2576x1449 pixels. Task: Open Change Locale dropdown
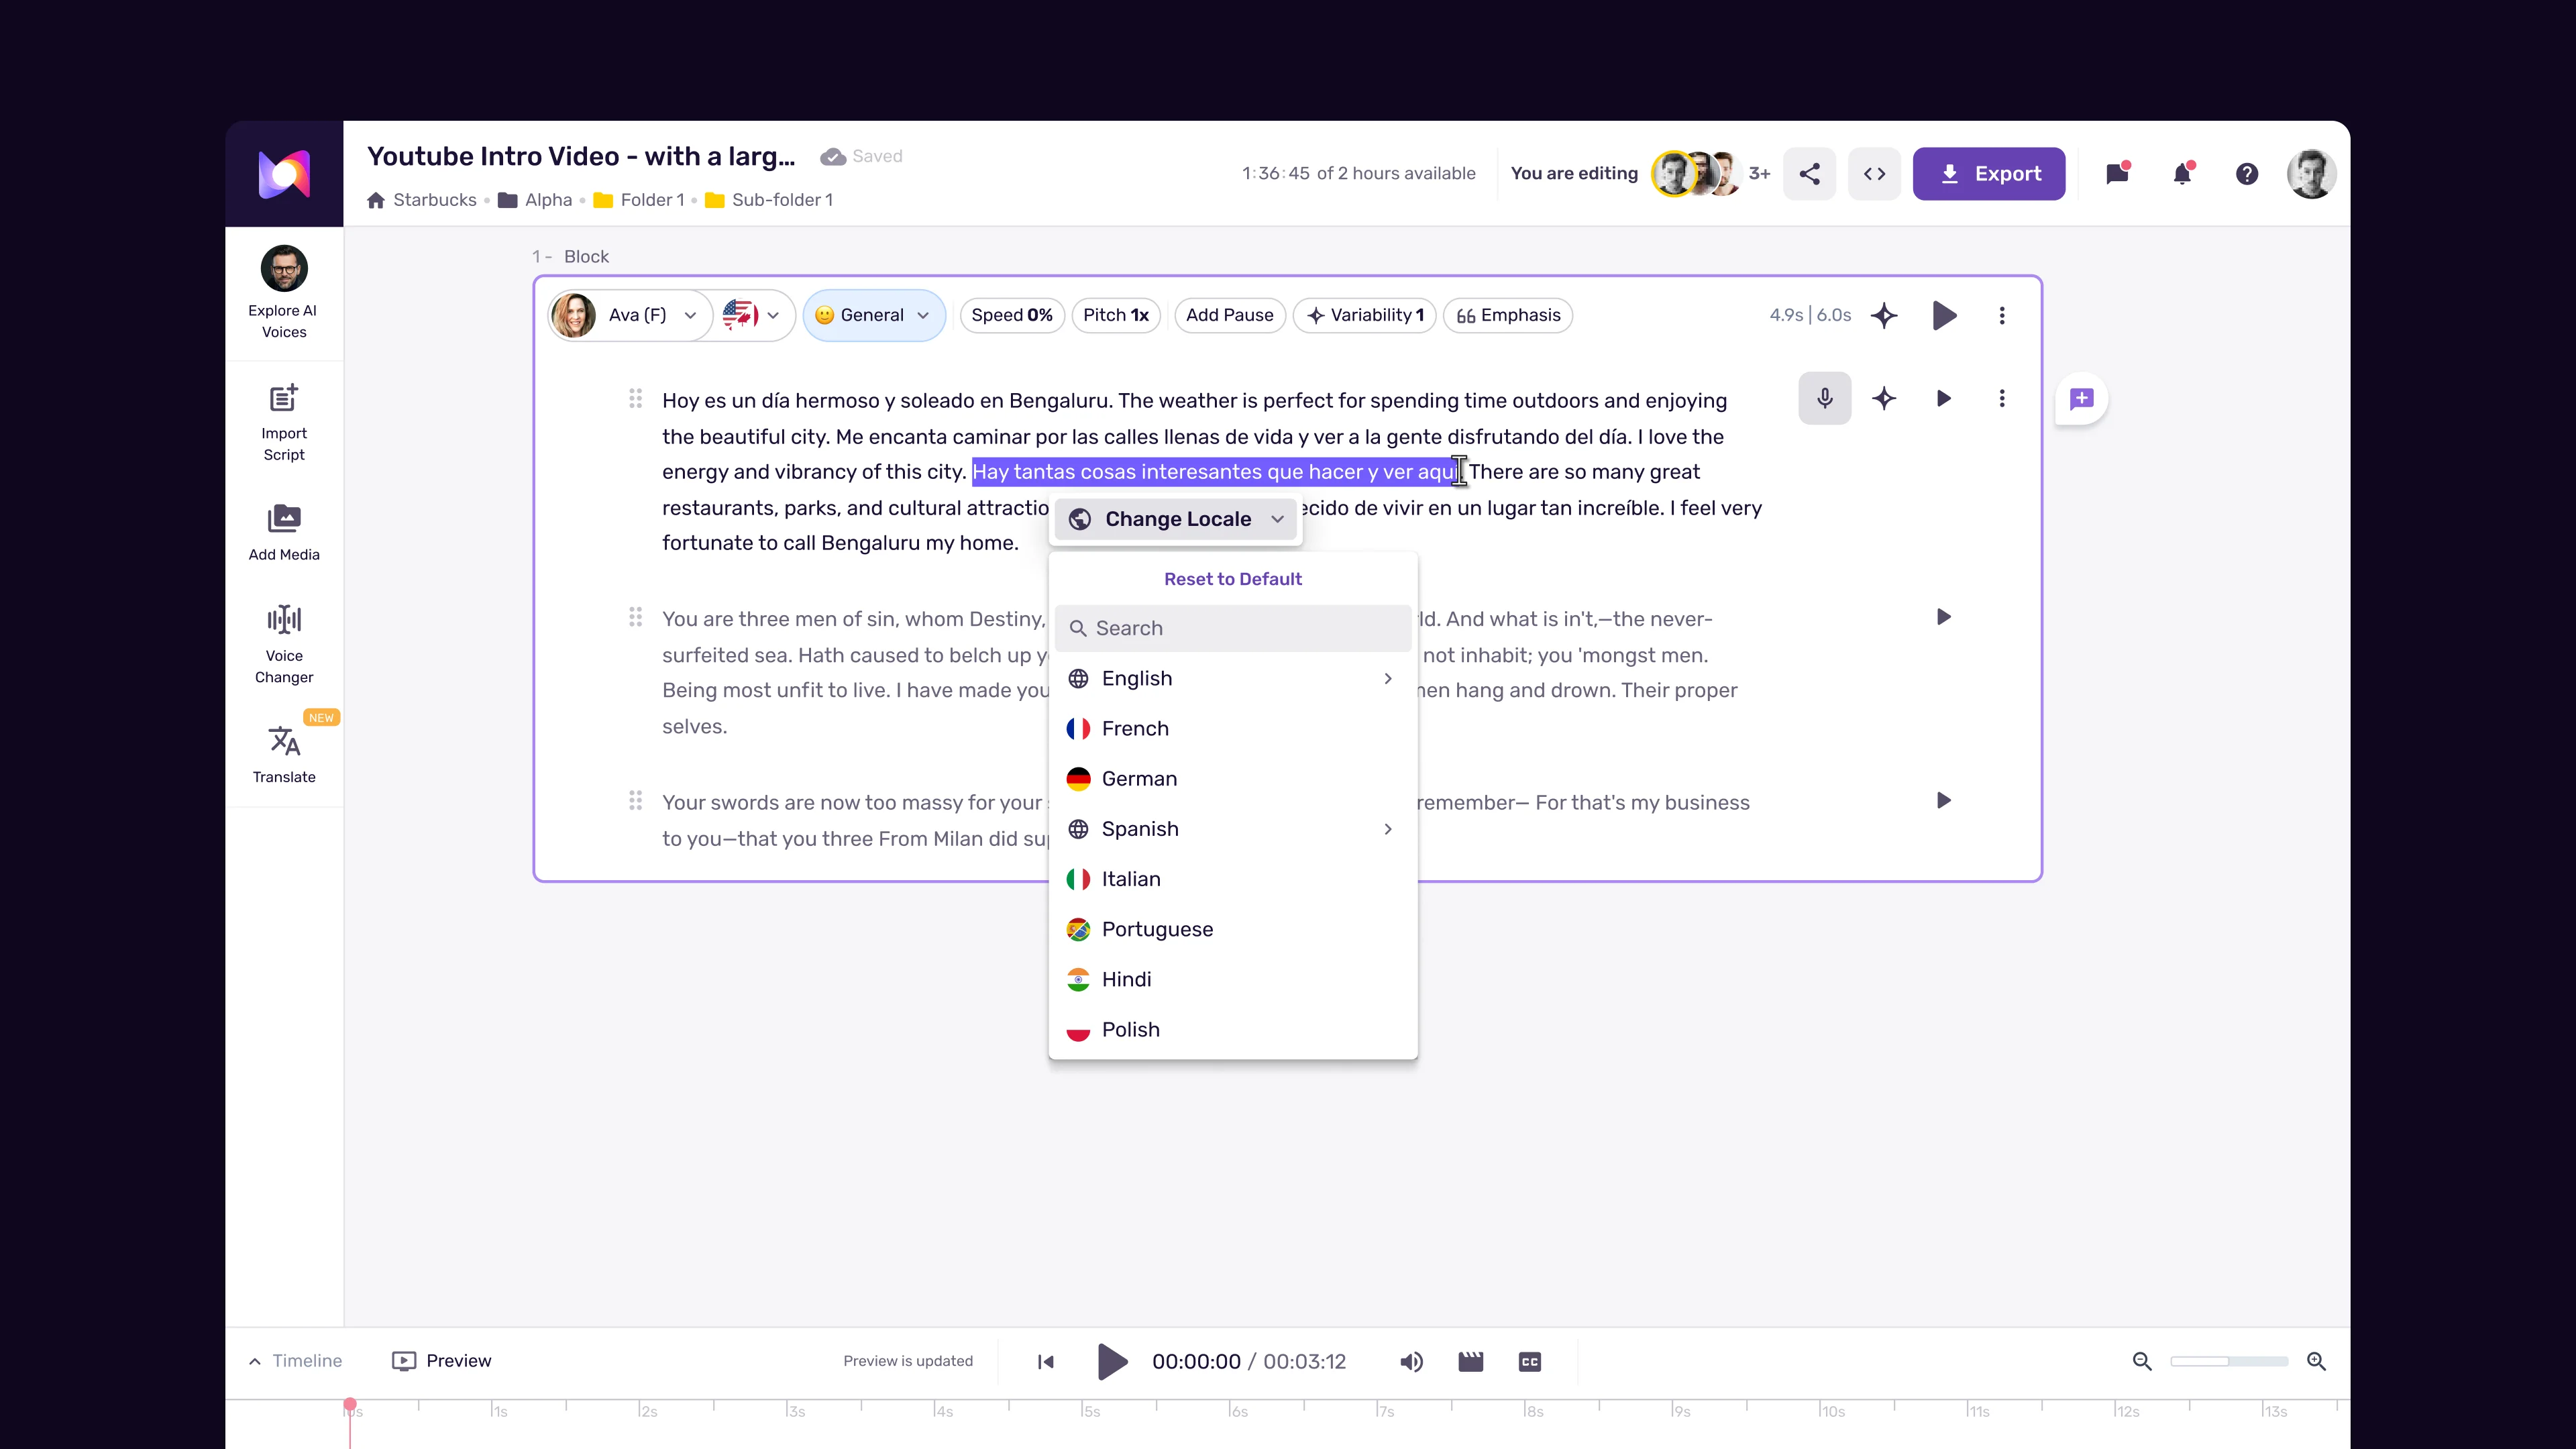[x=1176, y=519]
